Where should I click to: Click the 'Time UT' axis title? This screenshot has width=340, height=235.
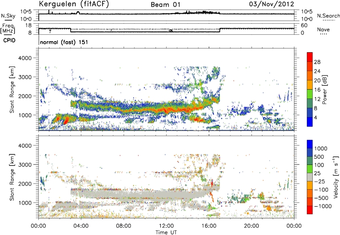click(166, 232)
